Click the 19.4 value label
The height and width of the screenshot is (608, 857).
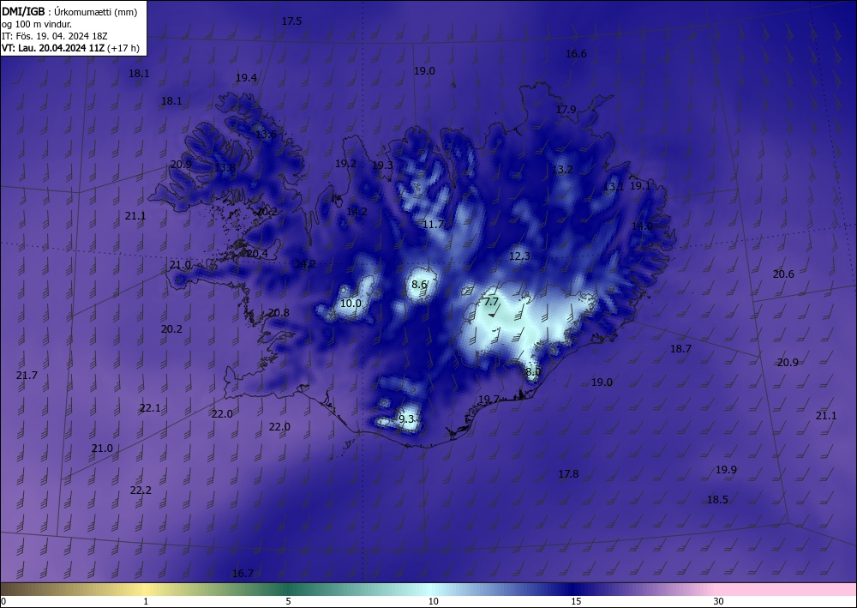click(246, 78)
